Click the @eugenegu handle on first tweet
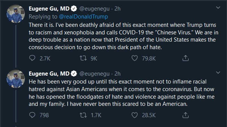The height and width of the screenshot is (127, 227). [94, 9]
